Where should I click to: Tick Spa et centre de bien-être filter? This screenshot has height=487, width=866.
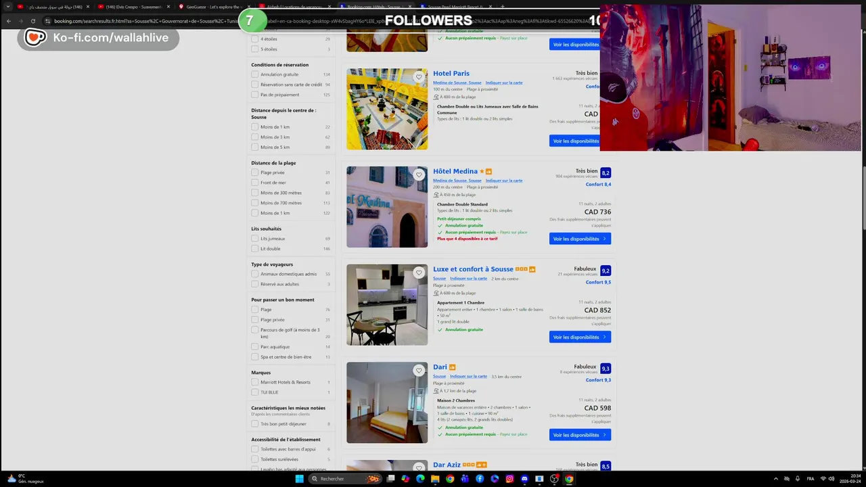tap(255, 357)
